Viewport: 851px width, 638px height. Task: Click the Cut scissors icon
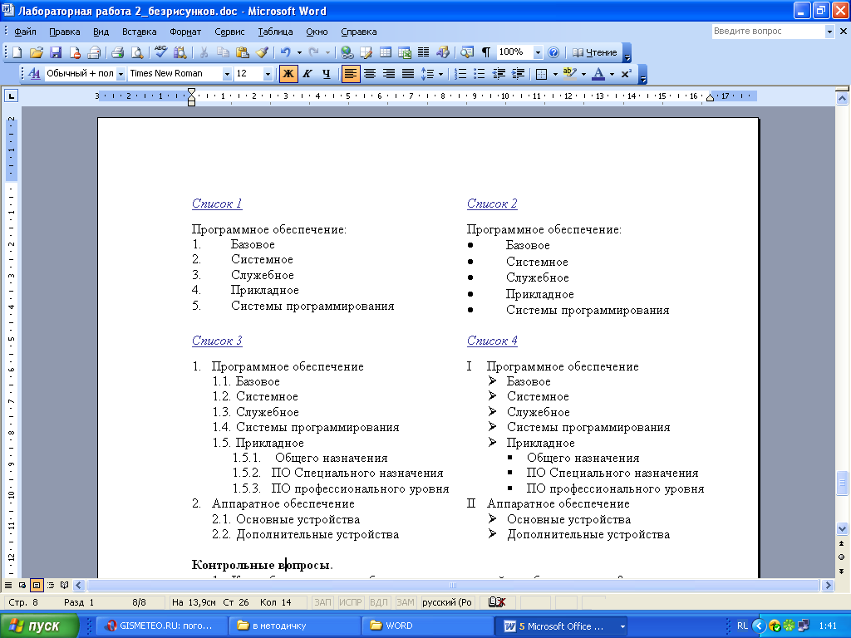coord(204,52)
